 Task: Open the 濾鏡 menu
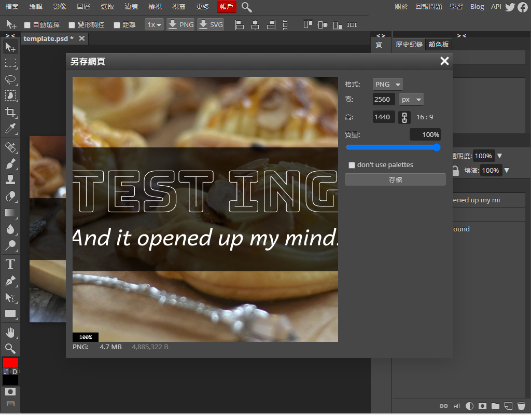131,7
